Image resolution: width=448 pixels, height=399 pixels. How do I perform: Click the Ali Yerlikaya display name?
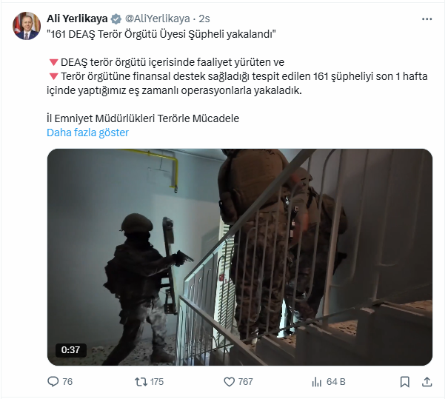(77, 19)
